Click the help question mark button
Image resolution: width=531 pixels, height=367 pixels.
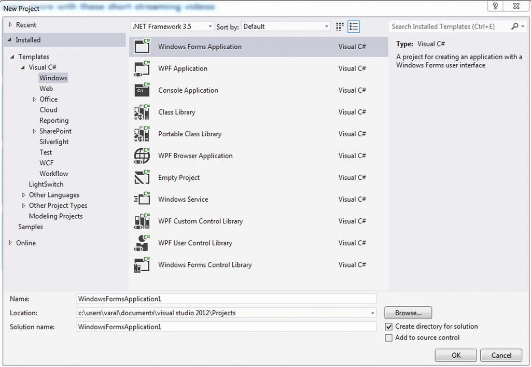[x=495, y=6]
